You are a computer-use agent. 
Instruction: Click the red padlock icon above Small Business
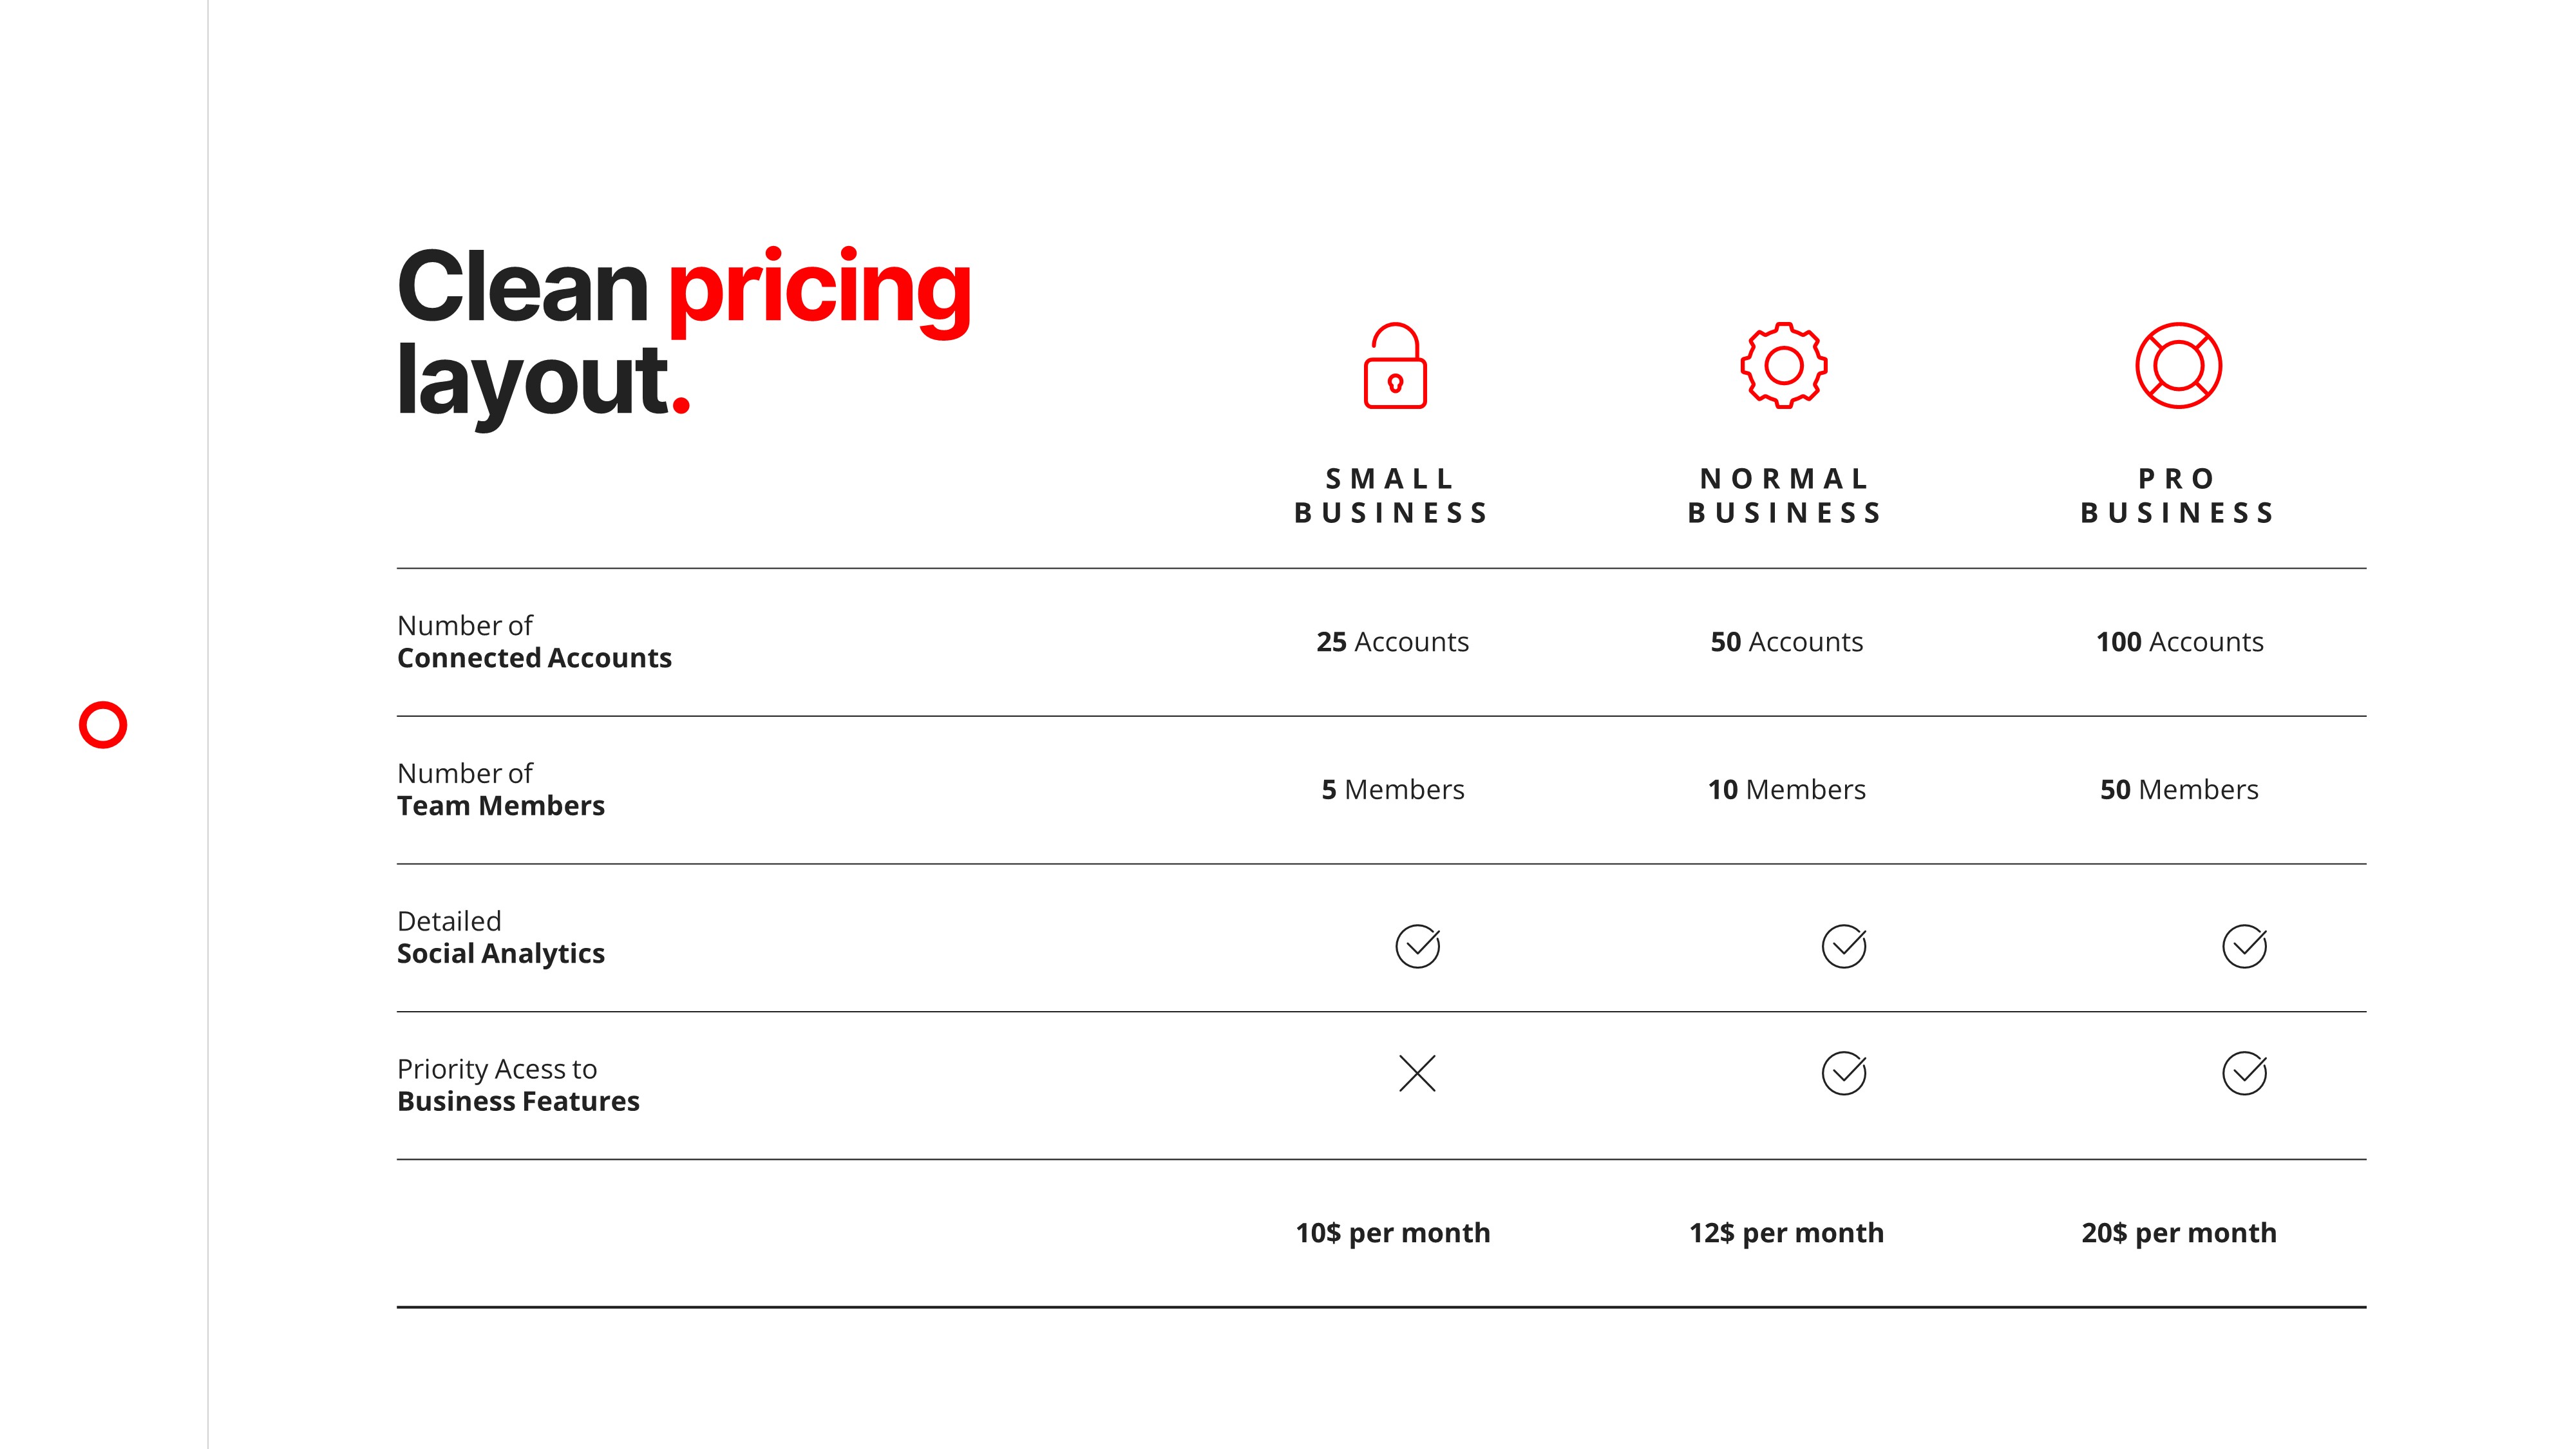pos(1395,366)
